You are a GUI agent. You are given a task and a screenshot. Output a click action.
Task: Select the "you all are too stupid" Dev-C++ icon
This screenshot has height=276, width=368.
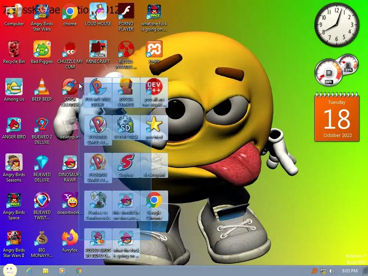click(x=154, y=93)
